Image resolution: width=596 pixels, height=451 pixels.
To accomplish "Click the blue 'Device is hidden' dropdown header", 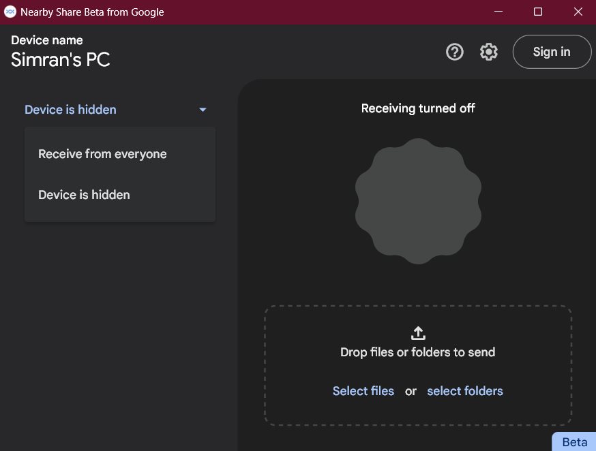I will (x=116, y=110).
